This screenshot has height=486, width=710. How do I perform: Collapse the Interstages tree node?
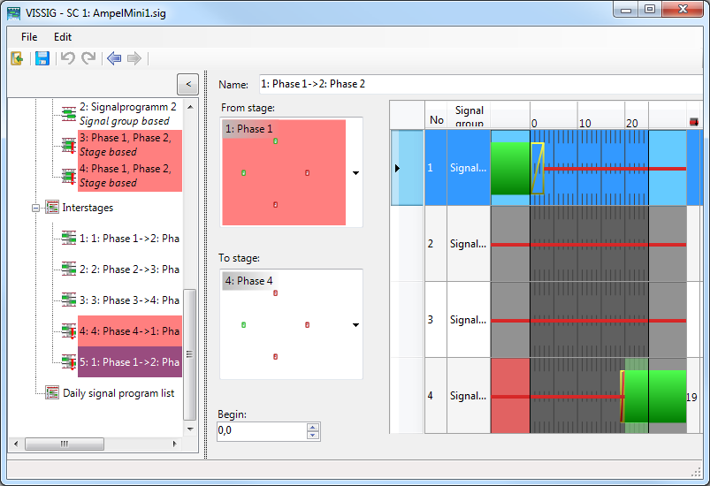pos(36,208)
